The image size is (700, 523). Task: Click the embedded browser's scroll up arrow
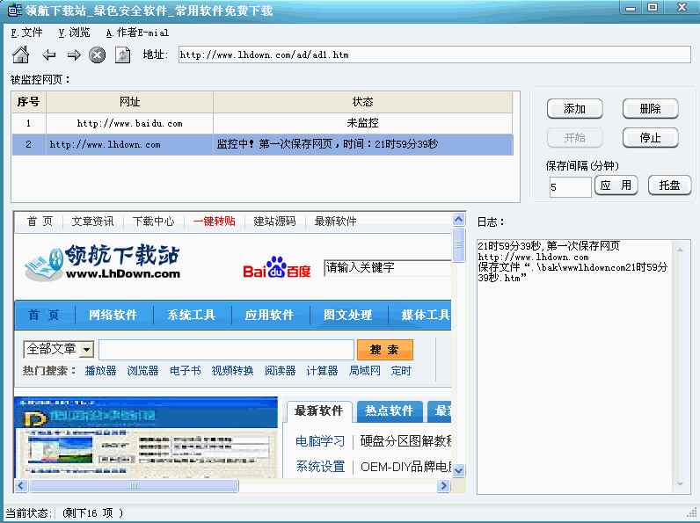point(458,219)
